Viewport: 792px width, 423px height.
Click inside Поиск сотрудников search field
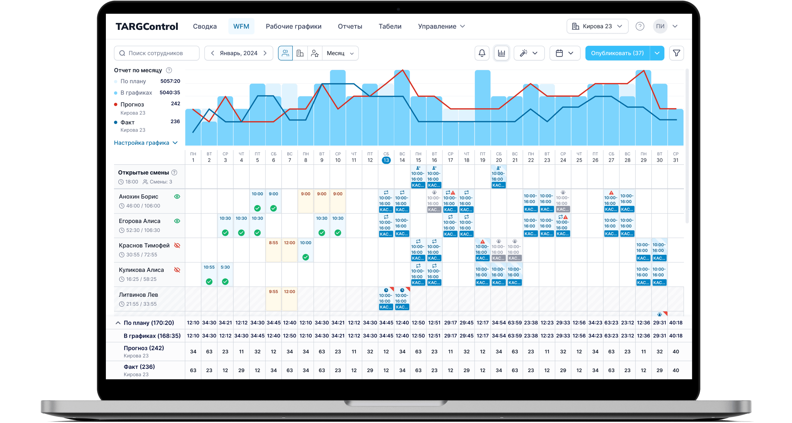click(157, 53)
